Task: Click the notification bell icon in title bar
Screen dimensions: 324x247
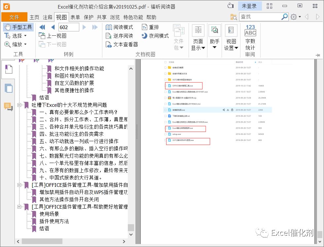Action: tap(231, 6)
